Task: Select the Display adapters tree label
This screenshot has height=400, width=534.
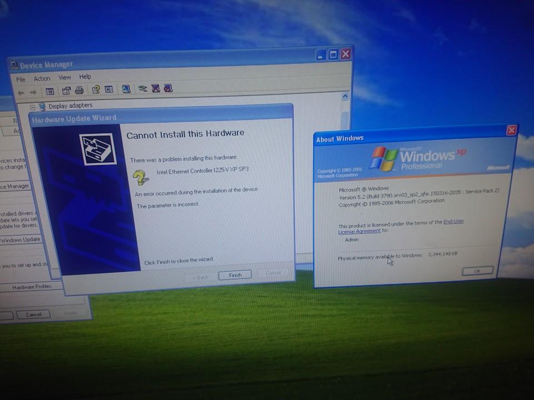Action: coord(70,106)
